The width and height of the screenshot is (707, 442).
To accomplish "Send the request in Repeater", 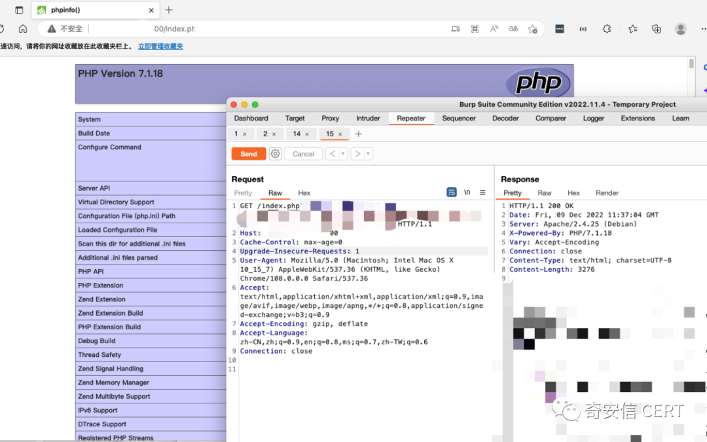I will (x=249, y=154).
